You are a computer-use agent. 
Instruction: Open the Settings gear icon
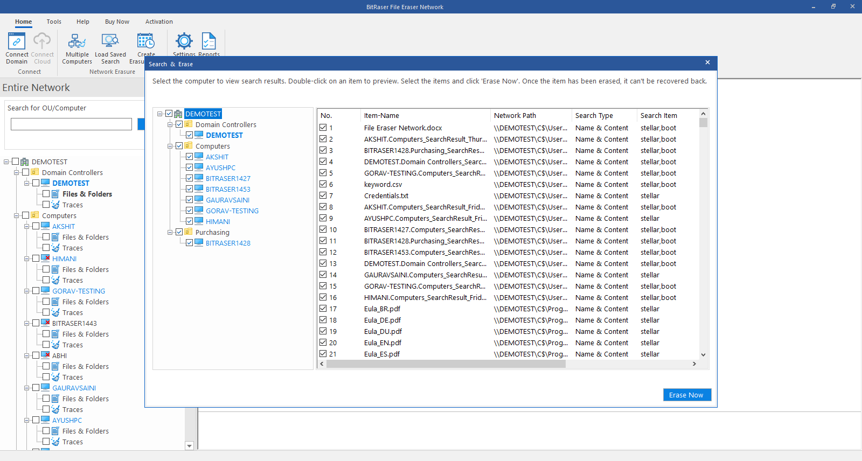184,41
